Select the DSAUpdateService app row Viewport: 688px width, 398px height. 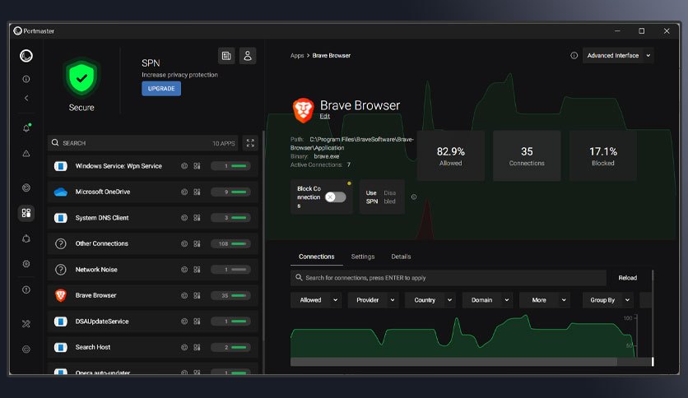pos(153,322)
